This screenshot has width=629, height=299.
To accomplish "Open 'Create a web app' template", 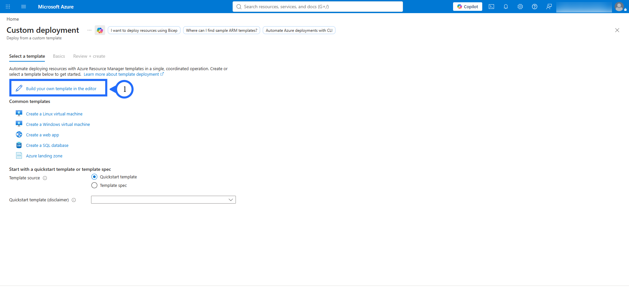I will (x=43, y=135).
